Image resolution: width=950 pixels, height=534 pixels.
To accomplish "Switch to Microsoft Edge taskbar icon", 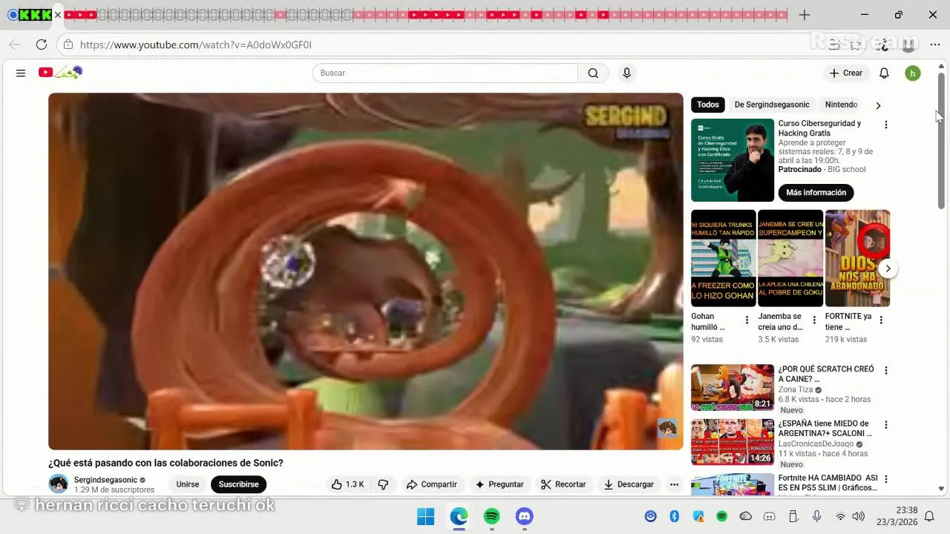I will point(459,516).
